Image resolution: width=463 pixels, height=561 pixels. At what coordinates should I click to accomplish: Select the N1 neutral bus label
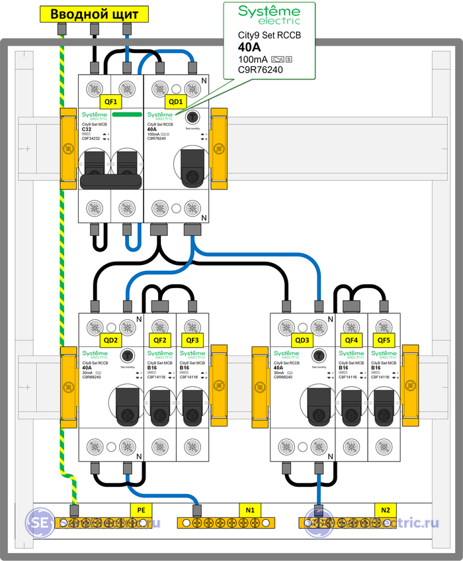pyautogui.click(x=251, y=509)
